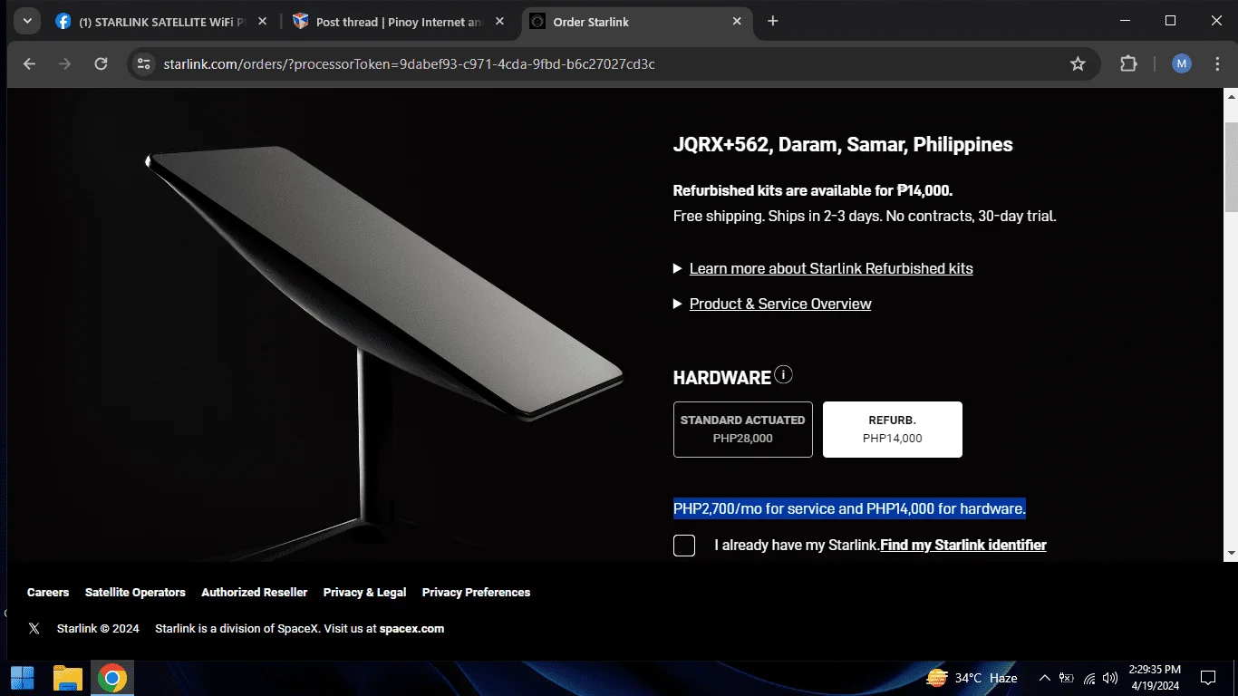
Task: Show hidden system tray icons
Action: click(1044, 678)
